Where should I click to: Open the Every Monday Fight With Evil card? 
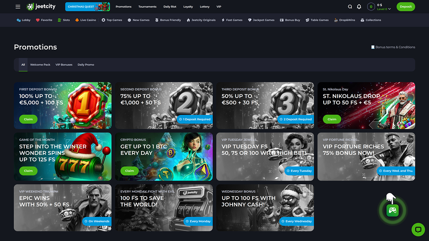click(164, 208)
